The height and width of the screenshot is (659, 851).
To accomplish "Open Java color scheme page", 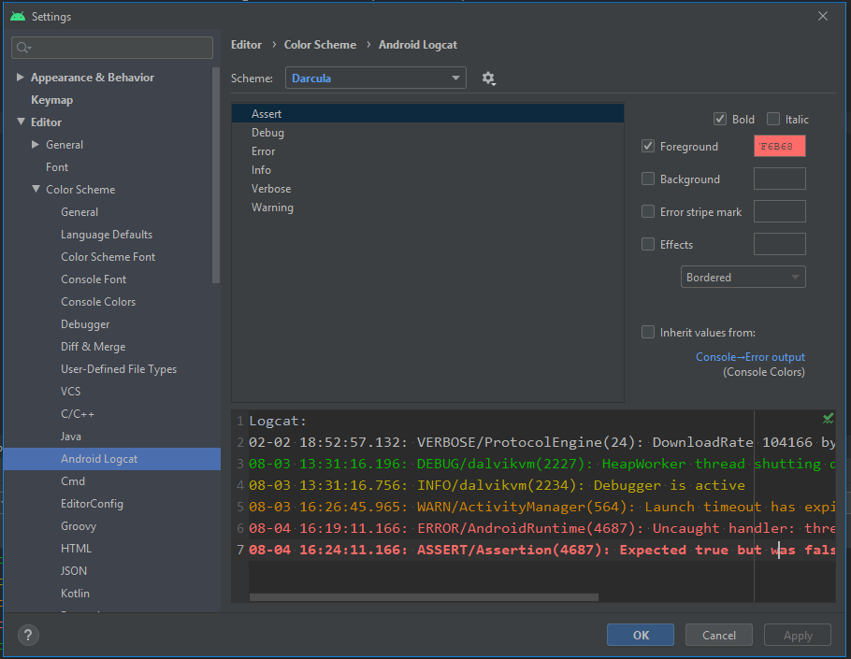I will pyautogui.click(x=71, y=437).
